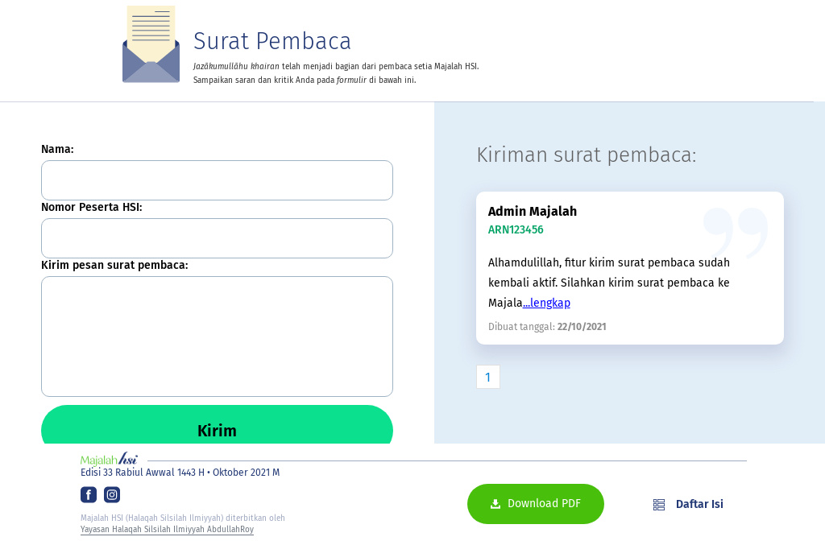Open the Instagram icon in the footer
The width and height of the screenshot is (825, 541).
(x=111, y=494)
